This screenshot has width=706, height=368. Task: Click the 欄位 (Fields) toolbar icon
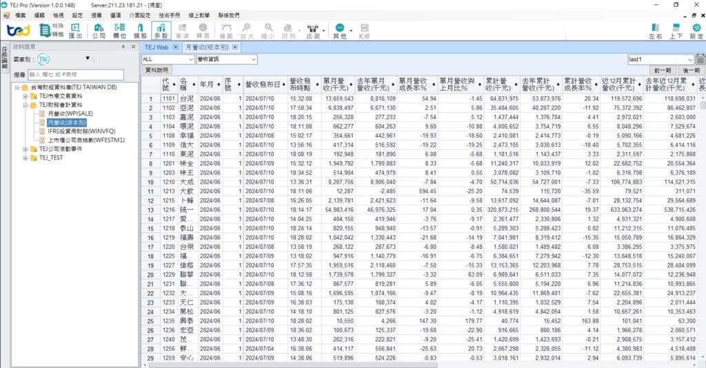coord(119,30)
